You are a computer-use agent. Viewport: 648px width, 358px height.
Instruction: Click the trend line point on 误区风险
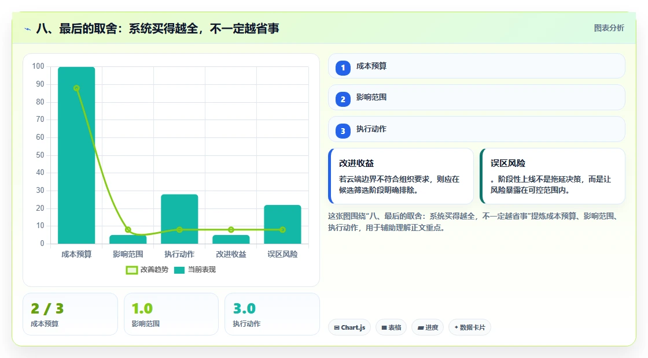[283, 230]
